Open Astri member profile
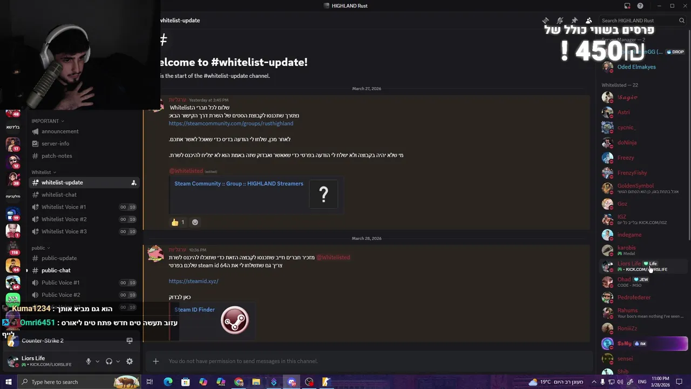Screen dimensions: 691x389 pos(642,112)
